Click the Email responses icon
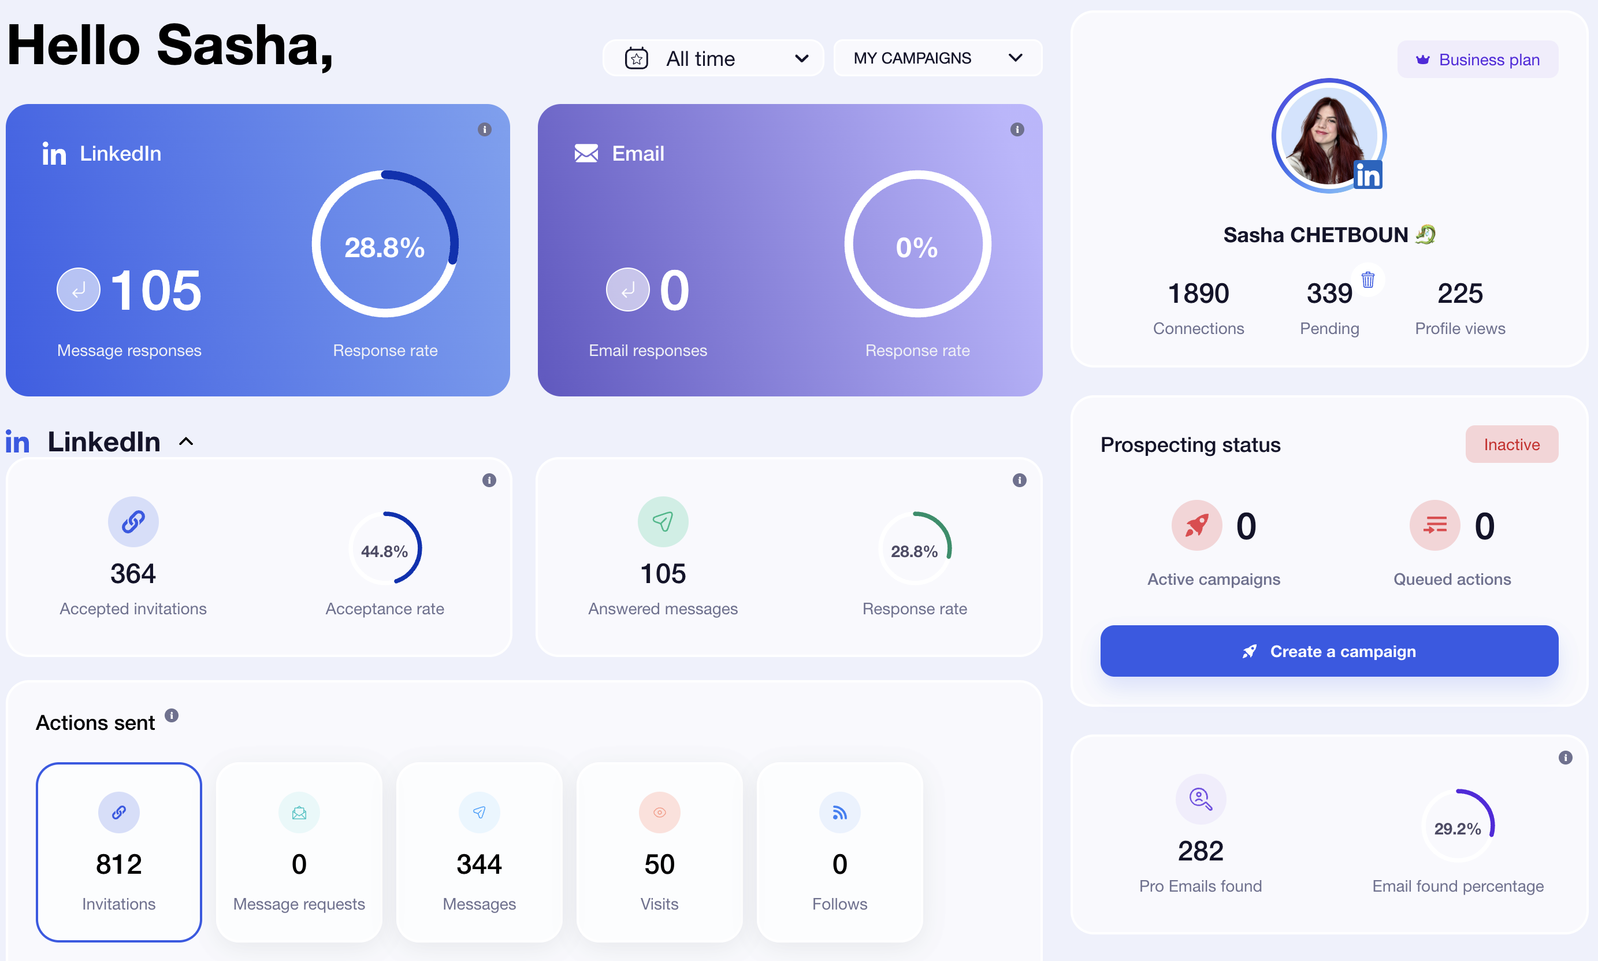The height and width of the screenshot is (961, 1598). [x=628, y=290]
